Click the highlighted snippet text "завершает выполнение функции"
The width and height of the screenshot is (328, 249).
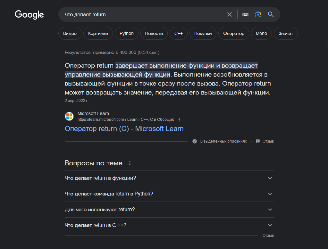click(x=165, y=66)
